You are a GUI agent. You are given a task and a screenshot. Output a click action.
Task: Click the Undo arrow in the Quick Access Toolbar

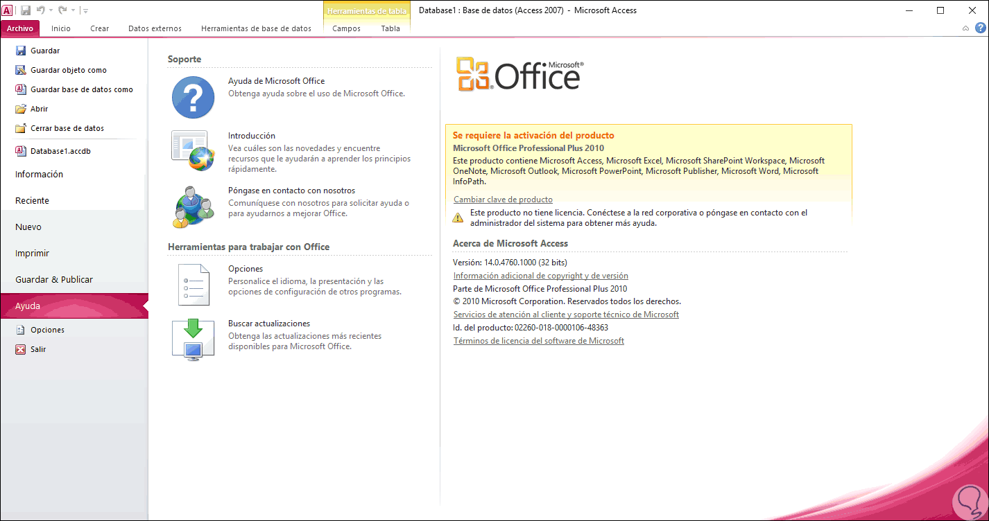point(41,10)
